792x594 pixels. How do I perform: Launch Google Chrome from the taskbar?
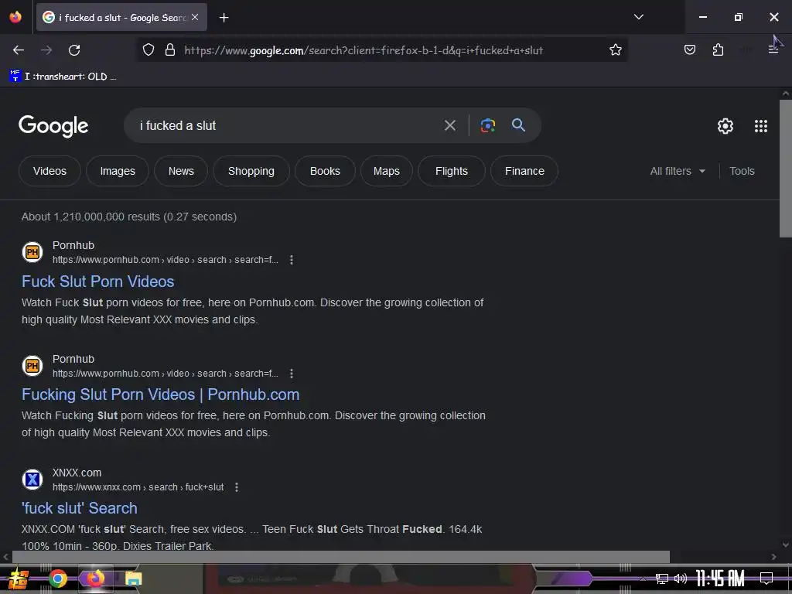tap(58, 579)
